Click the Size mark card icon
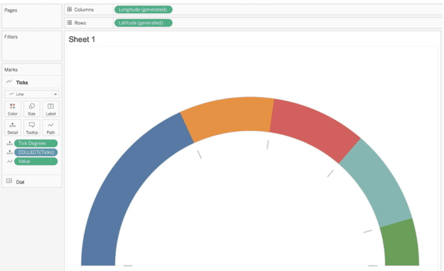444x271 pixels. pos(32,109)
